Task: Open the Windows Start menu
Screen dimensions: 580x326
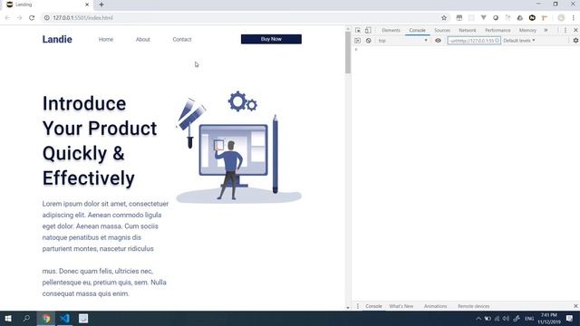Action: click(8, 318)
